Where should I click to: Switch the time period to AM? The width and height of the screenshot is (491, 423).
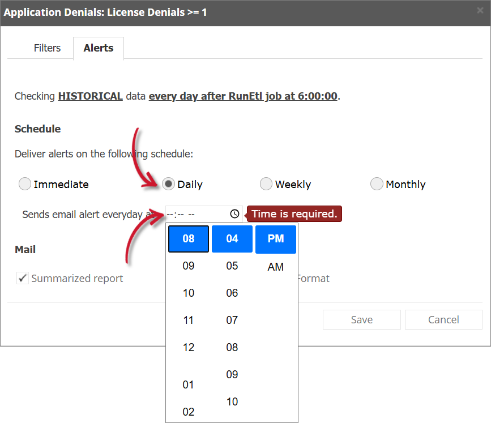tap(276, 266)
